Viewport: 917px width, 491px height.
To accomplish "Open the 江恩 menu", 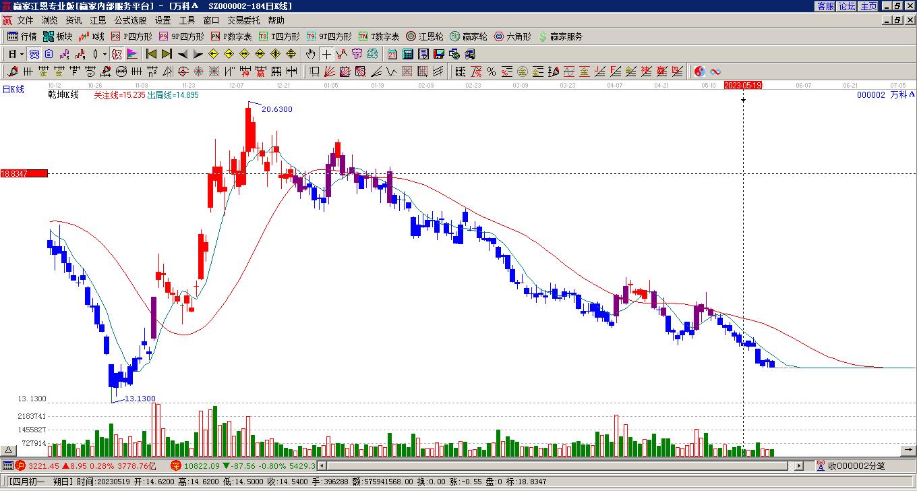I will [x=98, y=20].
